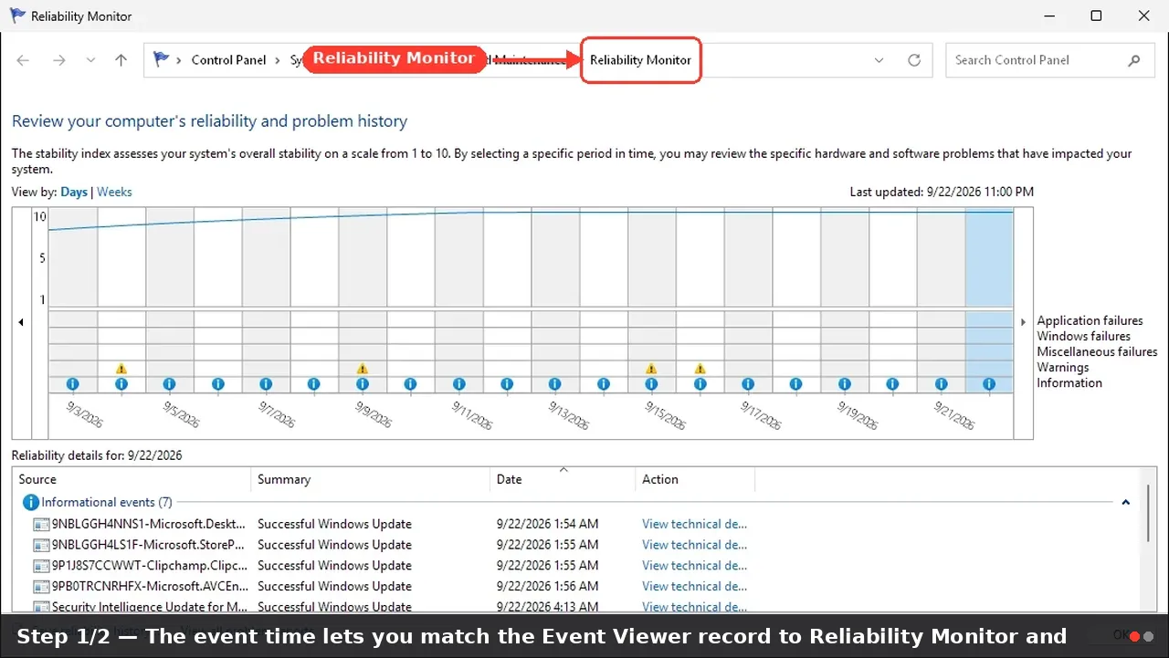The width and height of the screenshot is (1169, 658).
Task: Select the information icon for 9/17/2026
Action: tap(748, 384)
